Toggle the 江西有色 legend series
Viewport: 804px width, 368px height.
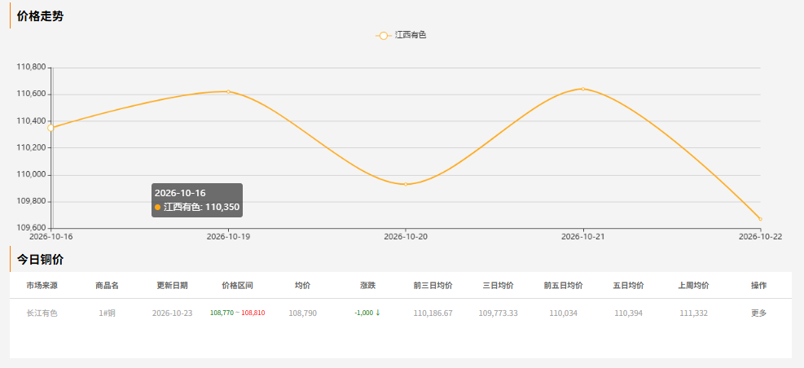401,35
